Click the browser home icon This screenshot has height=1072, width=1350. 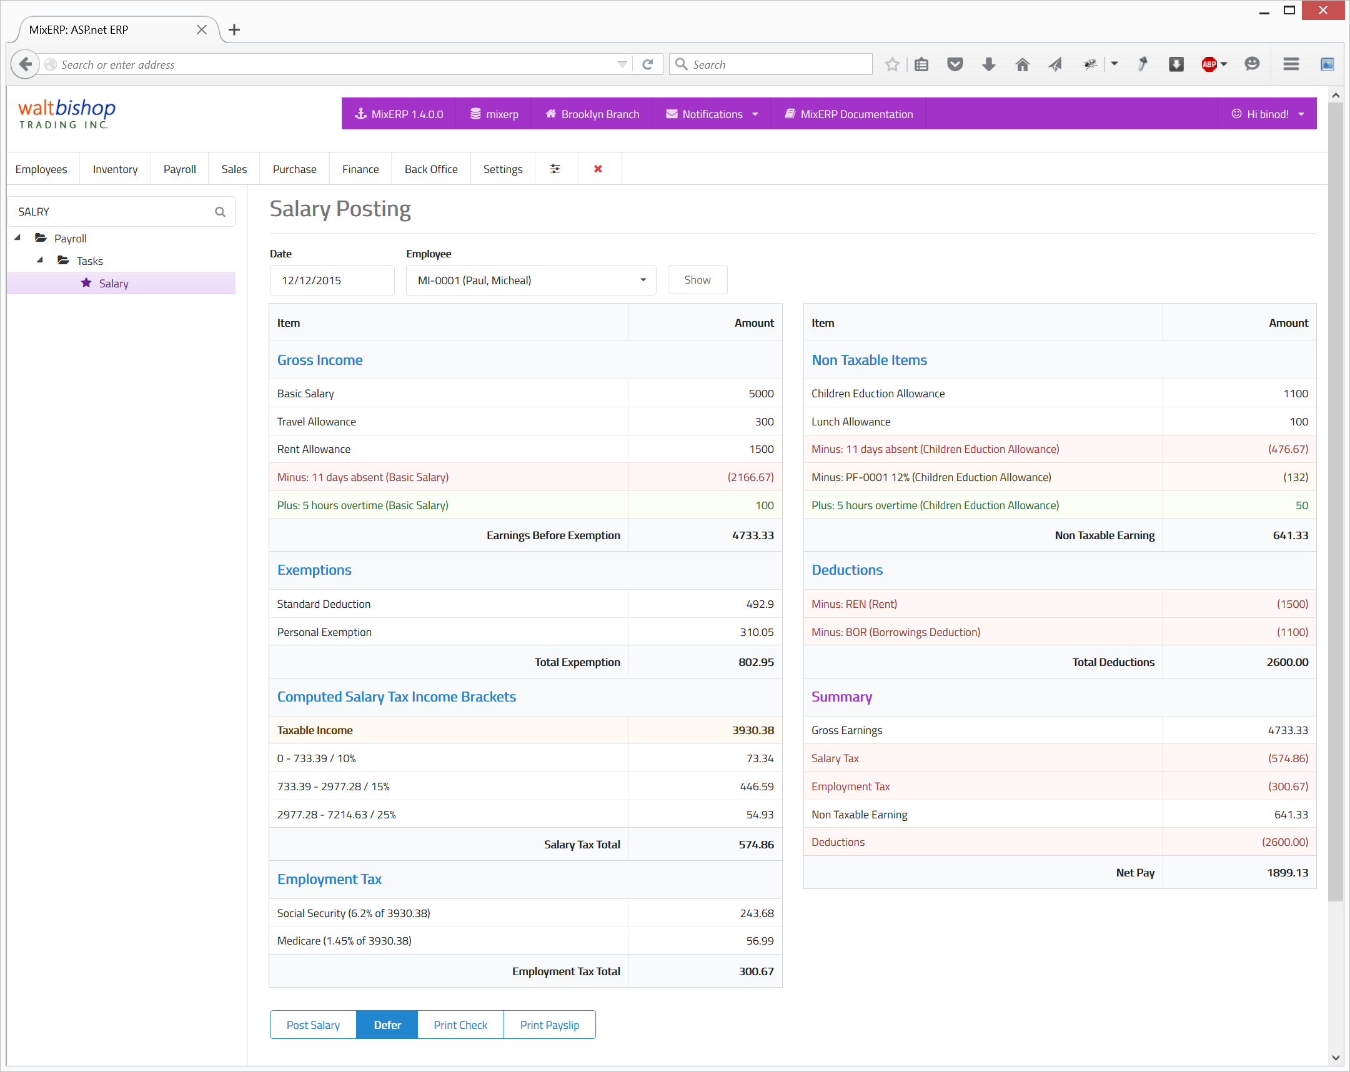1022,64
